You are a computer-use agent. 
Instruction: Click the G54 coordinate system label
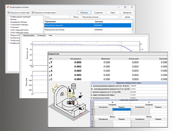point(51,59)
